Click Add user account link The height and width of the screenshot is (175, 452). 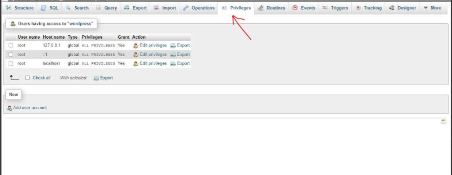point(30,107)
